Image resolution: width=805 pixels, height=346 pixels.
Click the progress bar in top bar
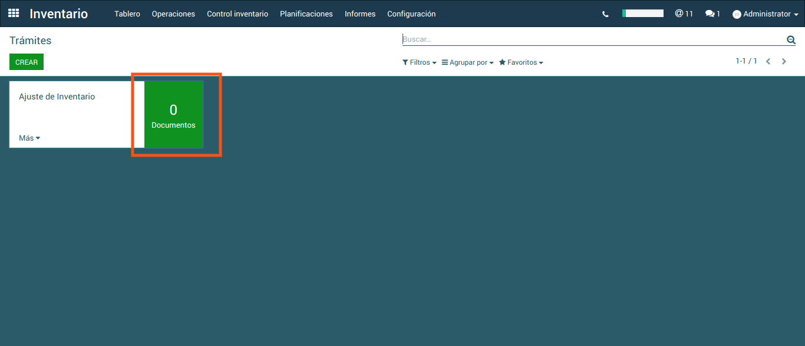coord(642,13)
